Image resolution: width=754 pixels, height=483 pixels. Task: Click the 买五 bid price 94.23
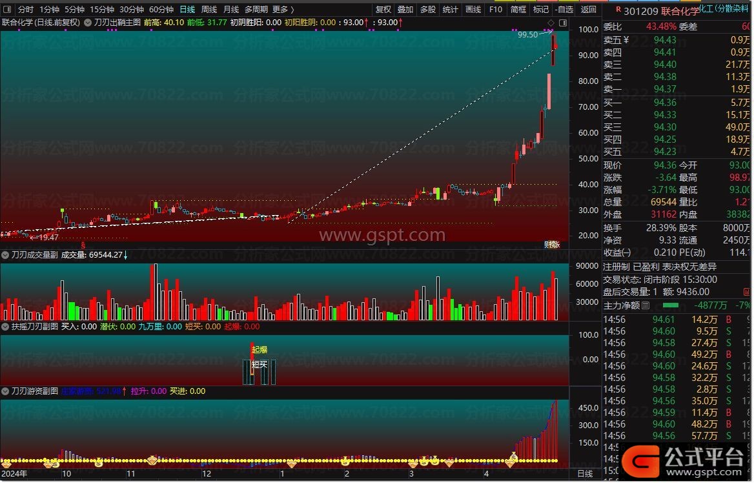pyautogui.click(x=664, y=152)
